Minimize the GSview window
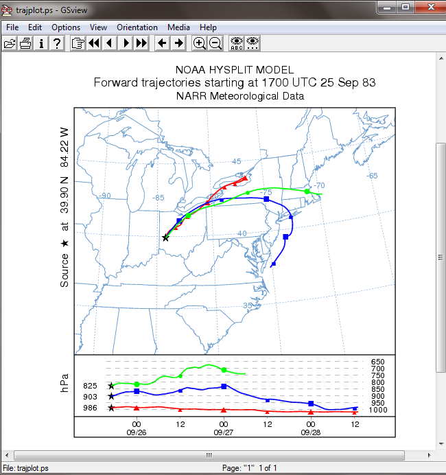Viewport: 446px width, 475px height. (x=387, y=7)
